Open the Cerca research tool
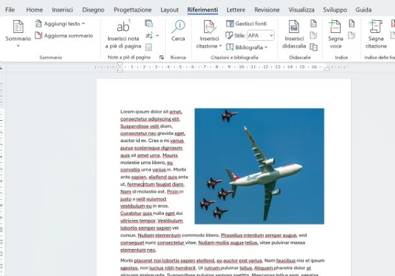 (177, 31)
